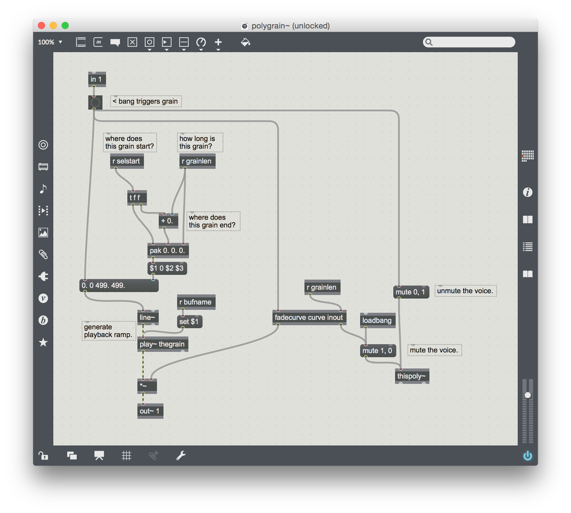
Task: Expand the number box dropdown arrow
Action: tap(167, 50)
